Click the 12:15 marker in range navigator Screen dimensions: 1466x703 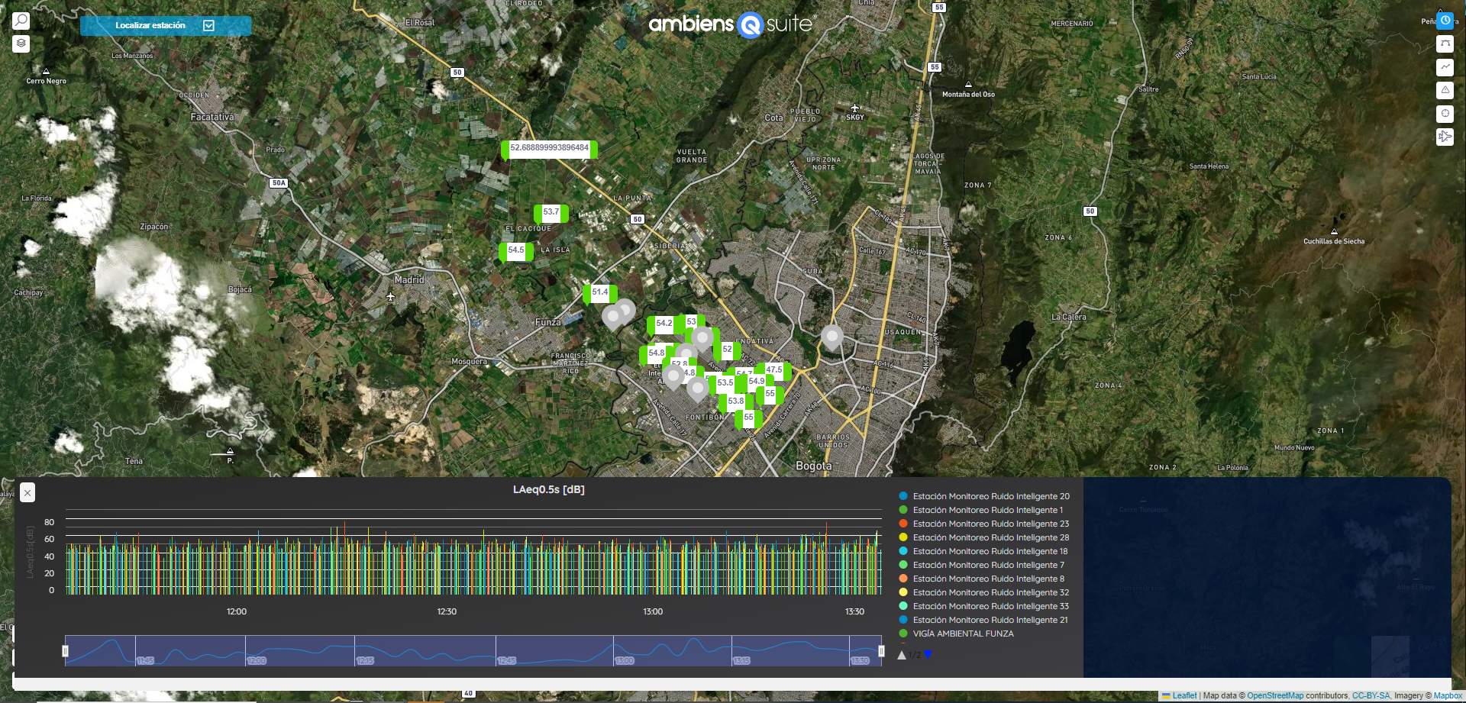[x=365, y=660]
